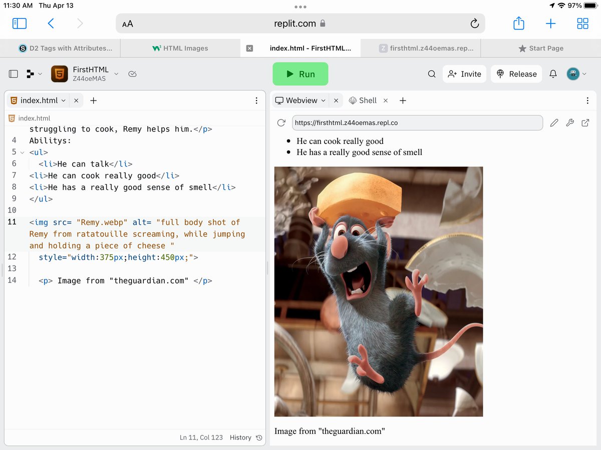Image resolution: width=601 pixels, height=450 pixels.
Task: Click the cloud saved status icon
Action: coord(133,74)
